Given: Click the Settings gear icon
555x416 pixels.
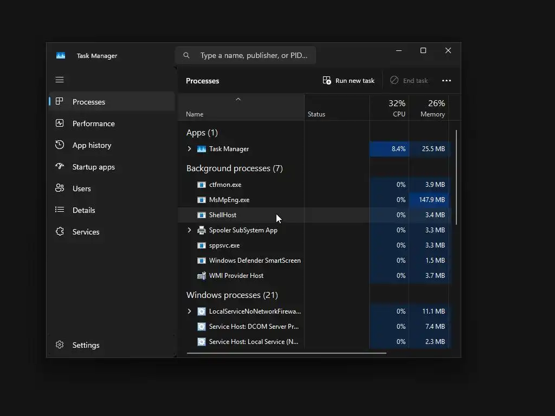Looking at the screenshot, I should pos(60,344).
